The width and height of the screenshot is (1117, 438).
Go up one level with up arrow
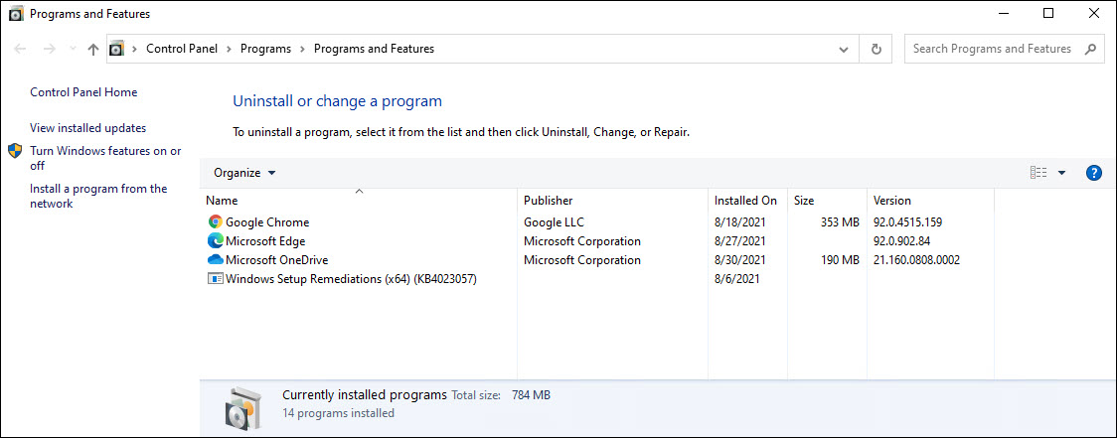point(92,49)
